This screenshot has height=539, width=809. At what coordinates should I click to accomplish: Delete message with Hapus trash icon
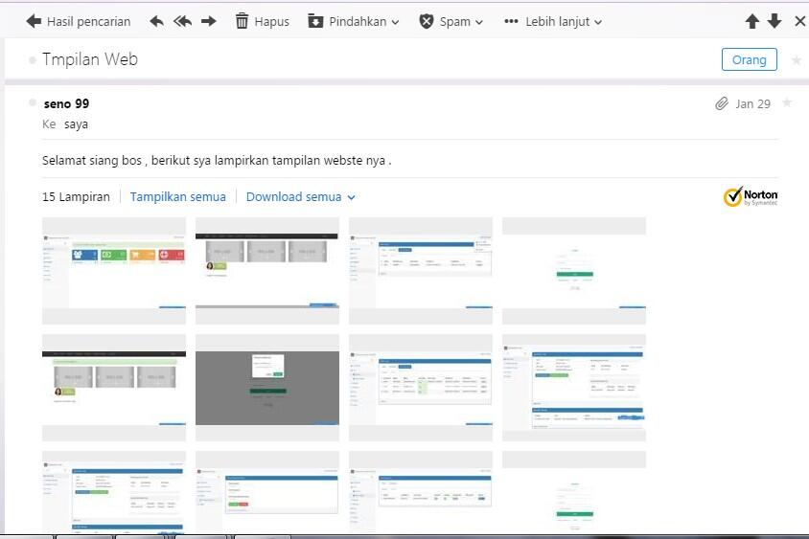pyautogui.click(x=262, y=22)
